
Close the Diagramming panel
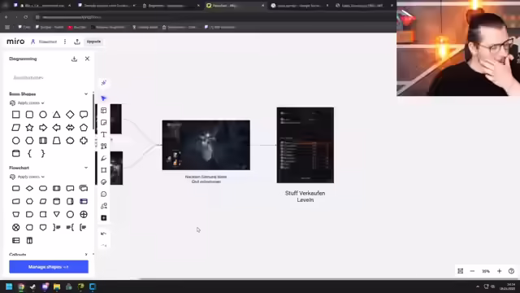click(x=87, y=59)
